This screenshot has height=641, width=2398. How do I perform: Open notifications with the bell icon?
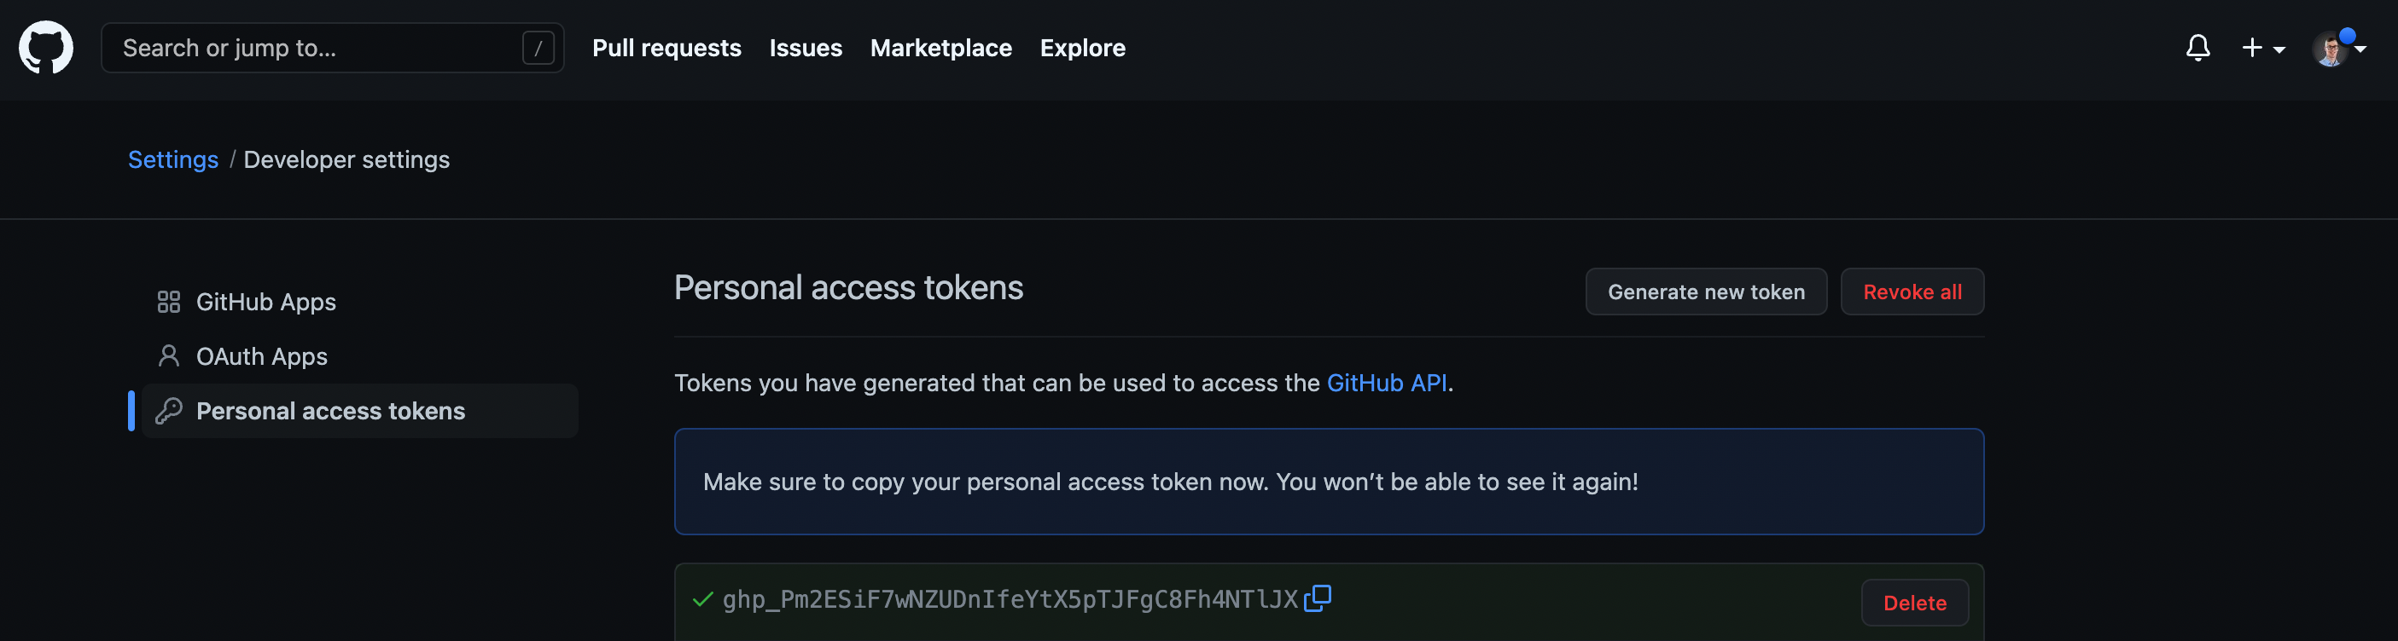(x=2197, y=48)
